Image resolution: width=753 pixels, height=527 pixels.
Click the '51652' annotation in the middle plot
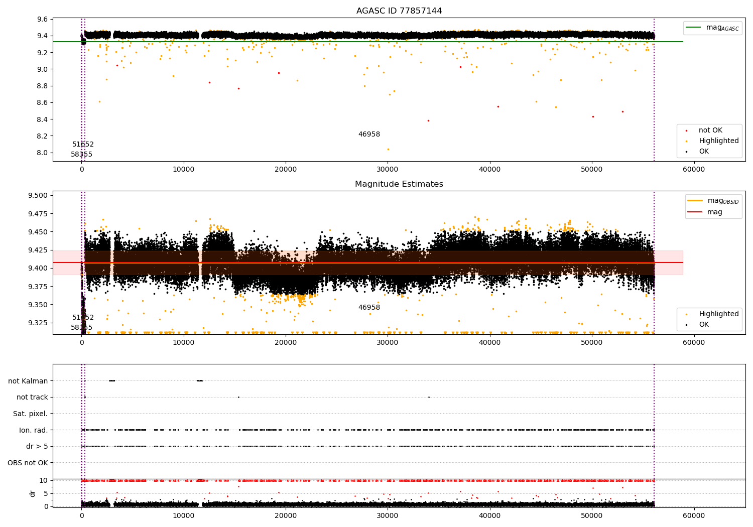click(x=83, y=318)
